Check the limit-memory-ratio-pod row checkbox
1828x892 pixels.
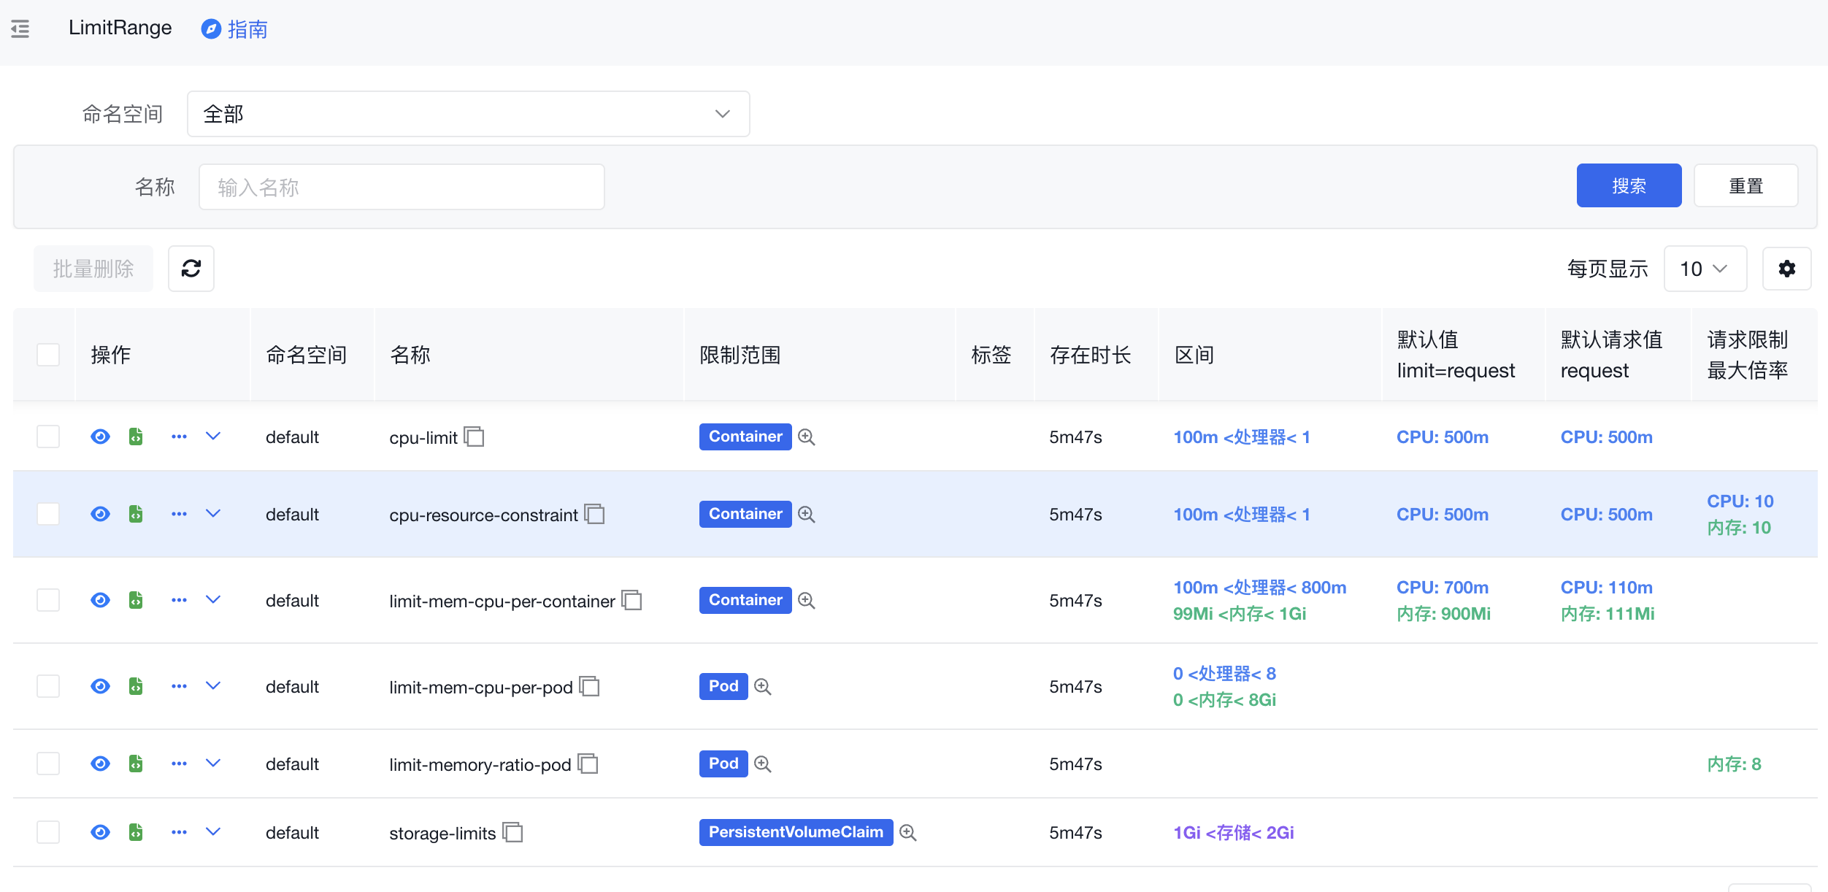pos(48,764)
